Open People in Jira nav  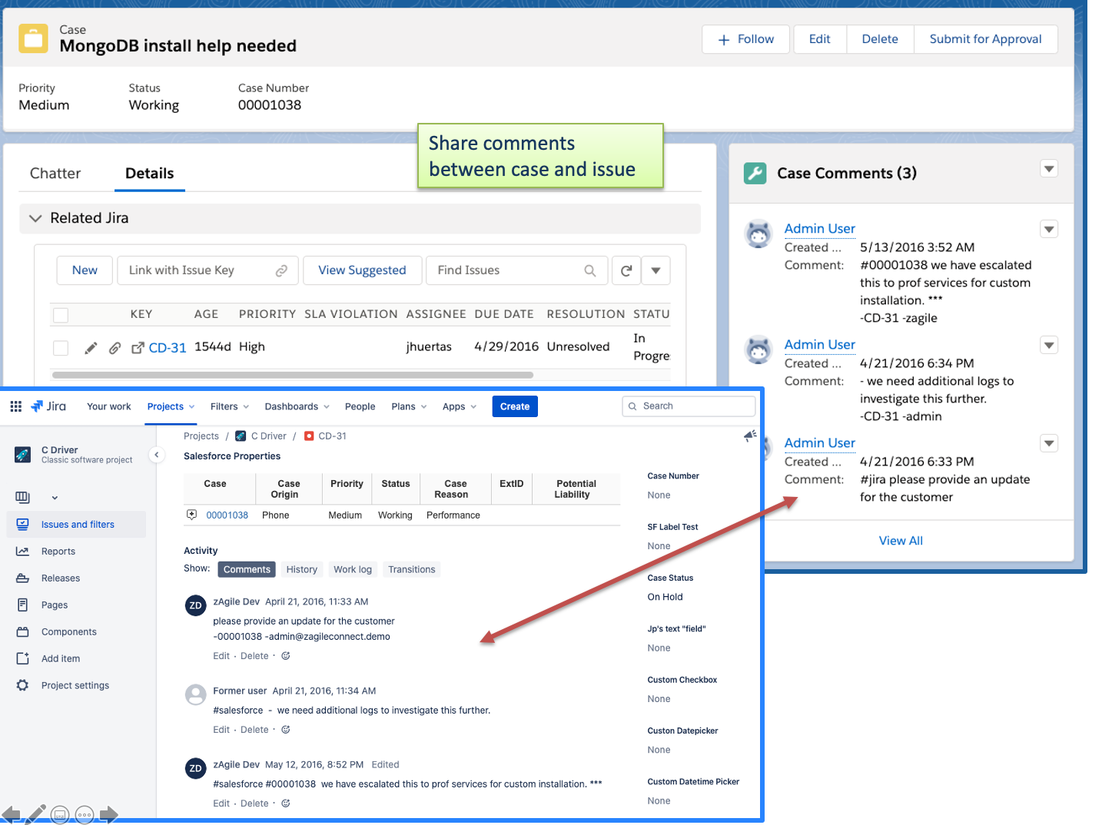[x=360, y=406]
